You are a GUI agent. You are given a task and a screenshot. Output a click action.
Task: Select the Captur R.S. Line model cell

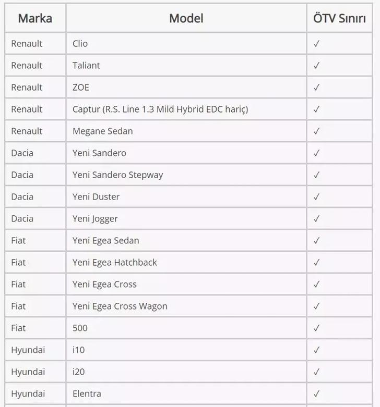[x=160, y=109]
